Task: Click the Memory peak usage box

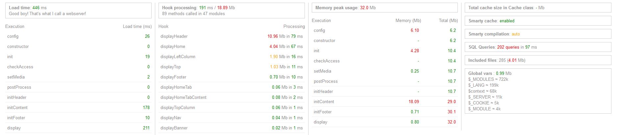Action: click(384, 8)
